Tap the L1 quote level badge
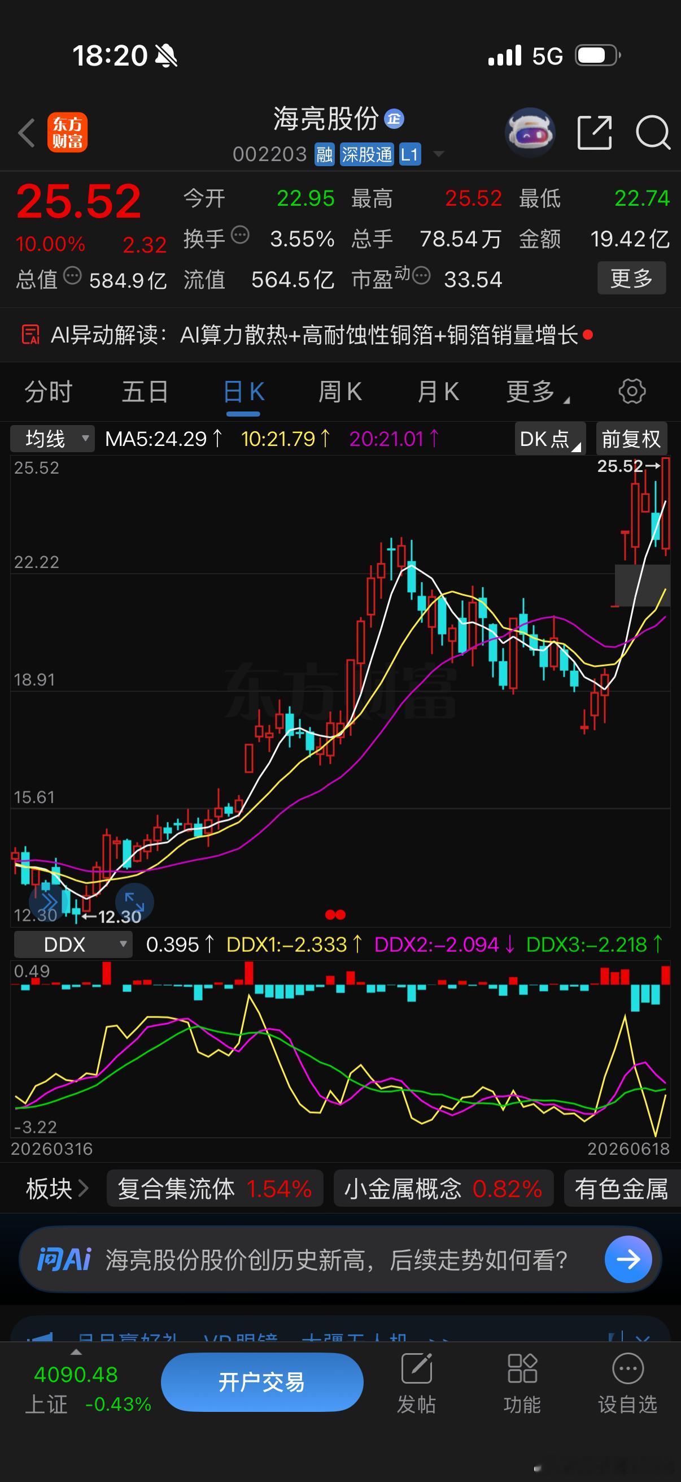This screenshot has width=681, height=1482. coord(410,154)
